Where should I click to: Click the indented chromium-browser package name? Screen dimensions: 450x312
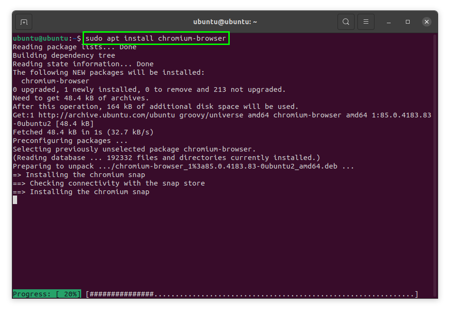[56, 81]
